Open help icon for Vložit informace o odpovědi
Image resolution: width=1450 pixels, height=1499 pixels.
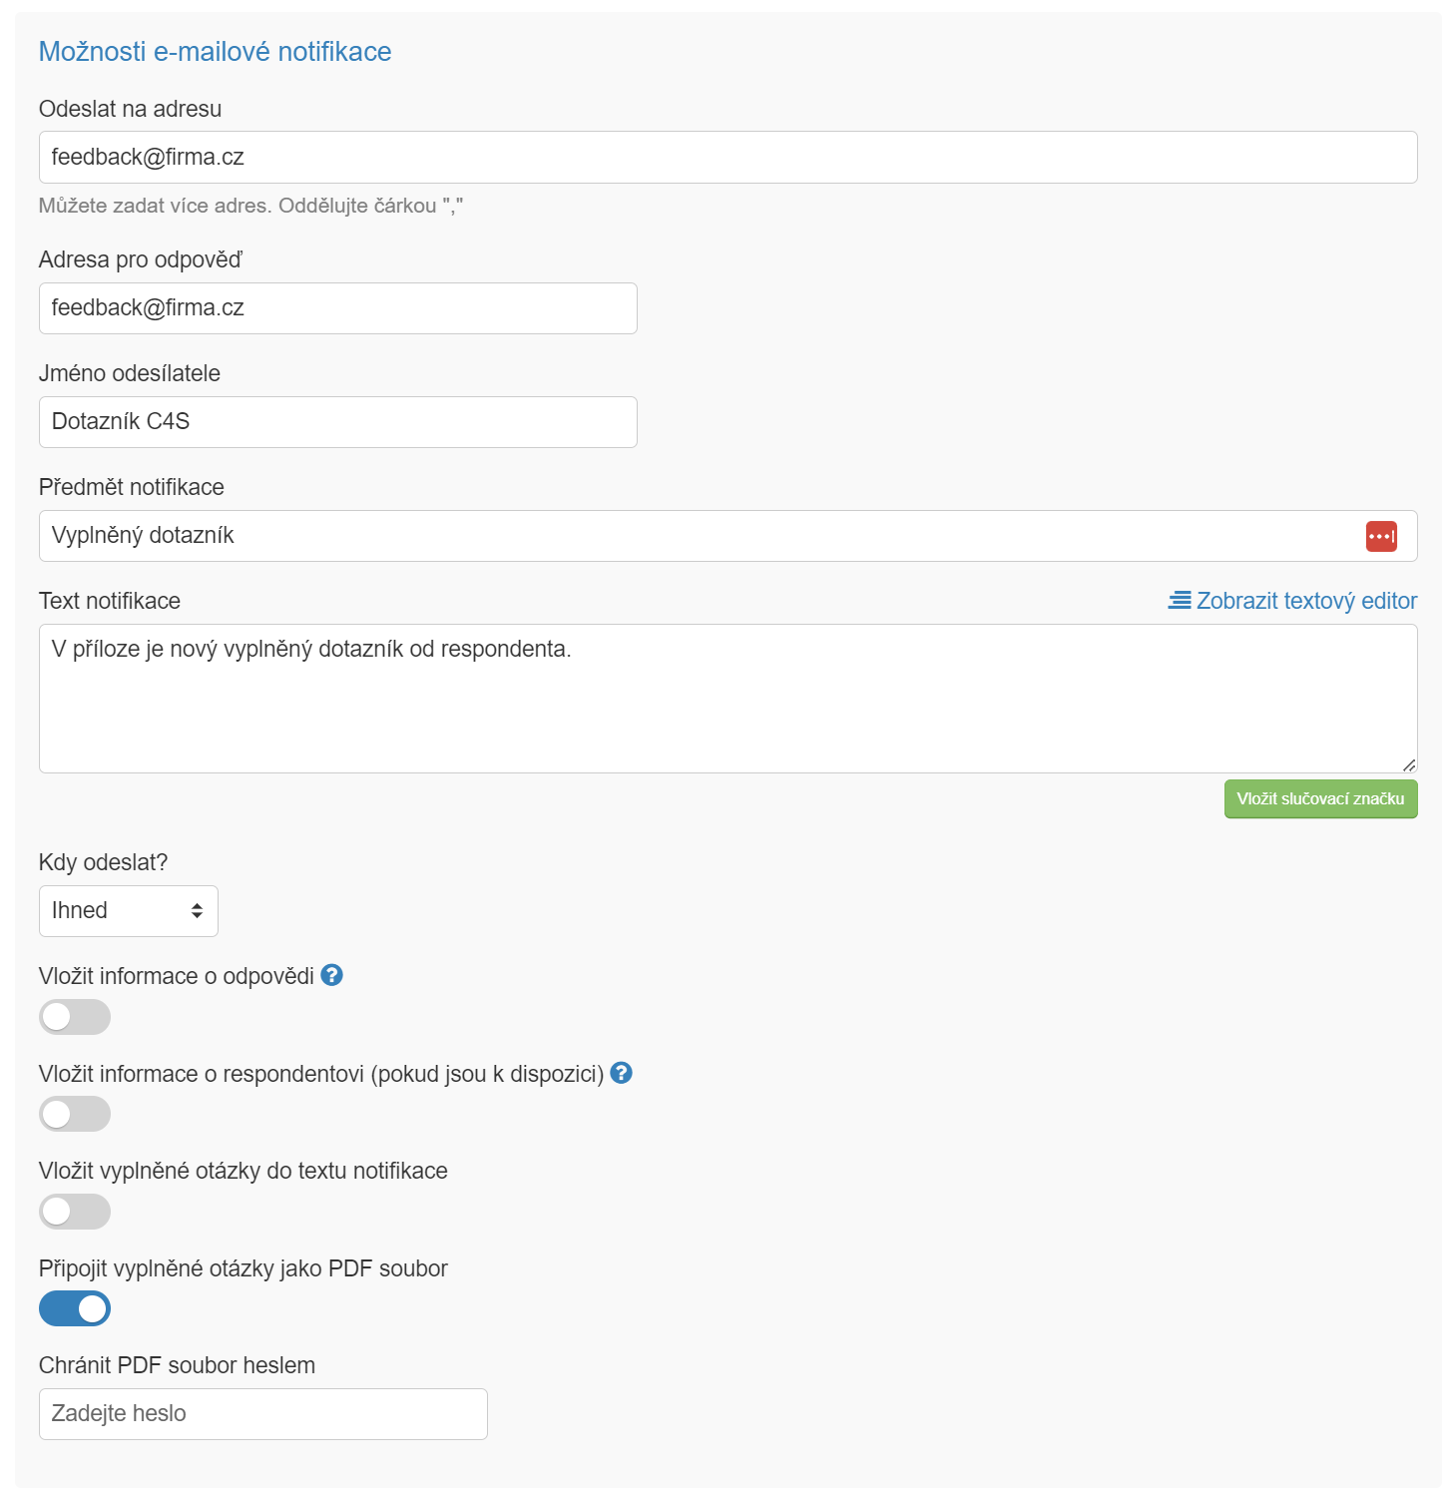pos(332,975)
